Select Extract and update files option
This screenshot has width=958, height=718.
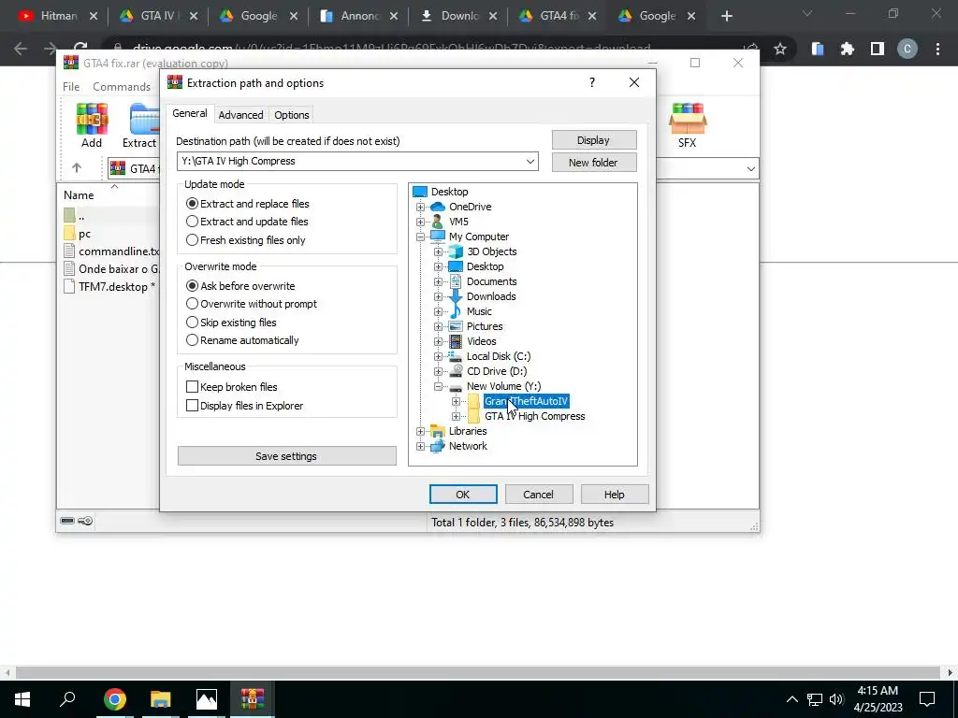point(247,222)
